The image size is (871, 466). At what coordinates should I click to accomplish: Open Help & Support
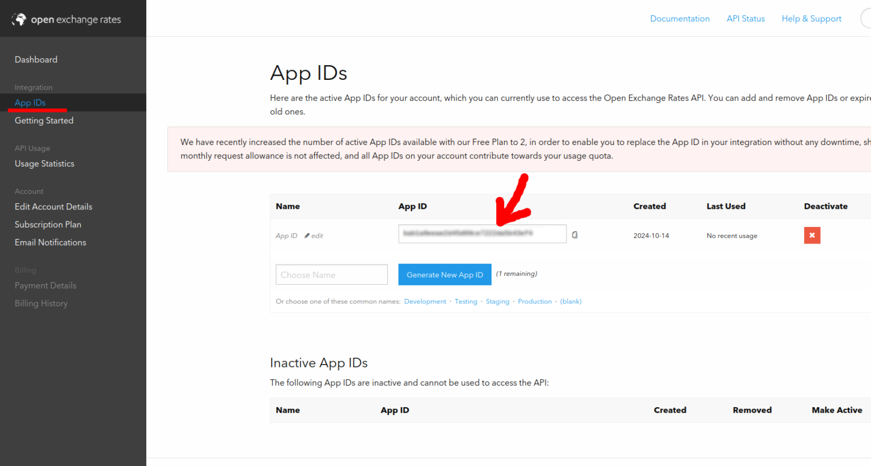[811, 19]
